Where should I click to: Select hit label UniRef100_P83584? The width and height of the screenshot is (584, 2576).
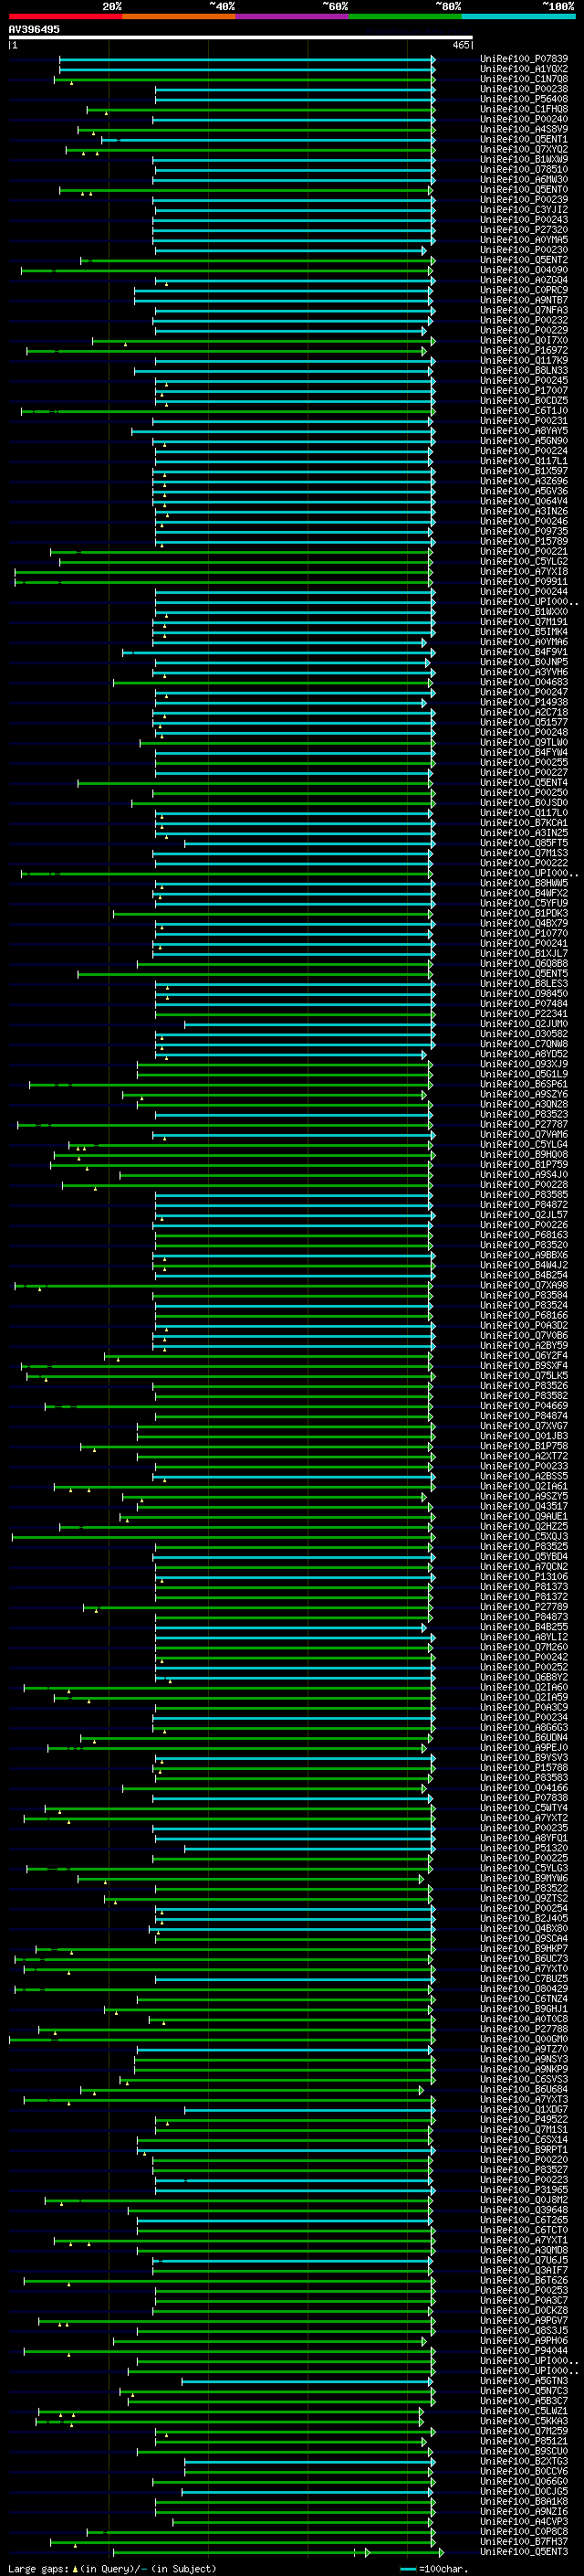(524, 1296)
